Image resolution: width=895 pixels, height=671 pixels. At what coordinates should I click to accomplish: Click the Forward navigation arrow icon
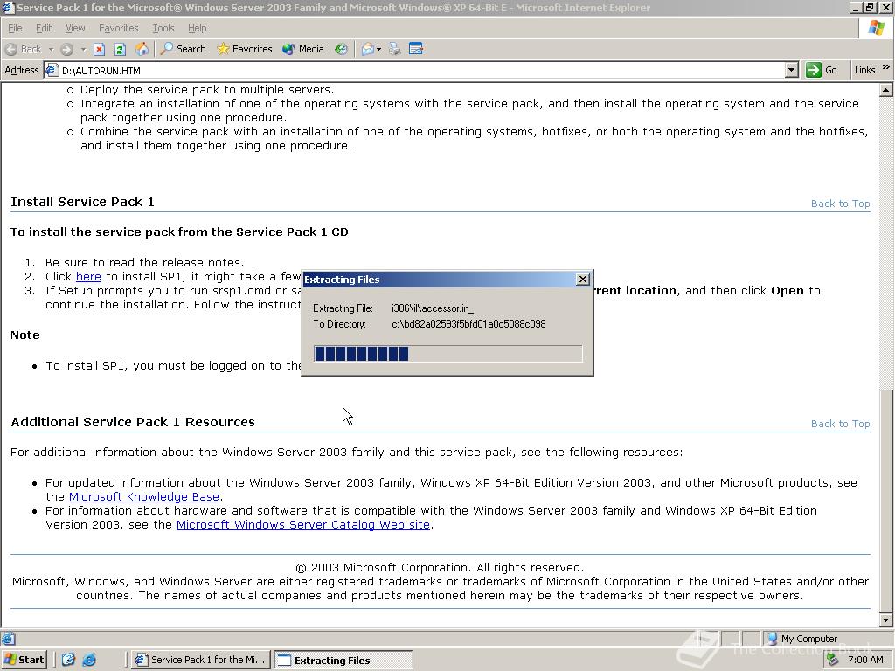tap(66, 49)
